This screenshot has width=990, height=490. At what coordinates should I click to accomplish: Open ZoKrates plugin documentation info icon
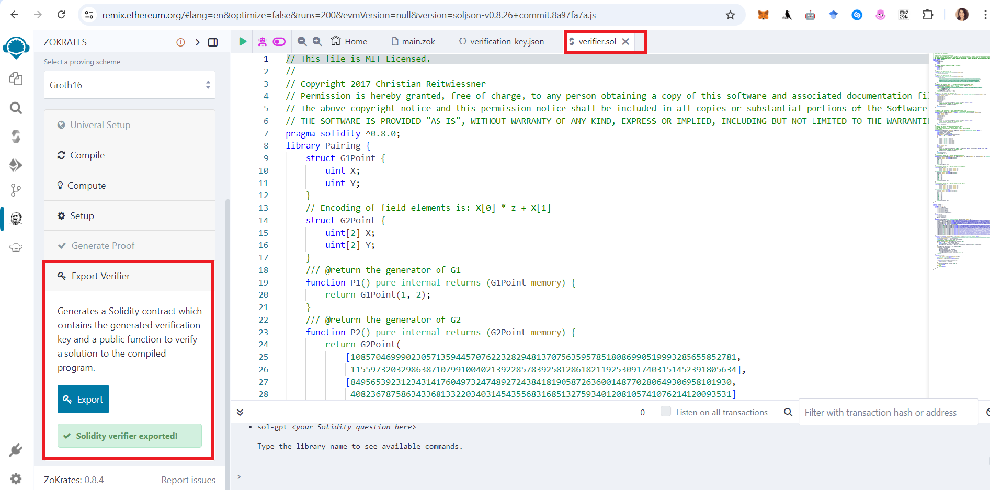(x=180, y=42)
